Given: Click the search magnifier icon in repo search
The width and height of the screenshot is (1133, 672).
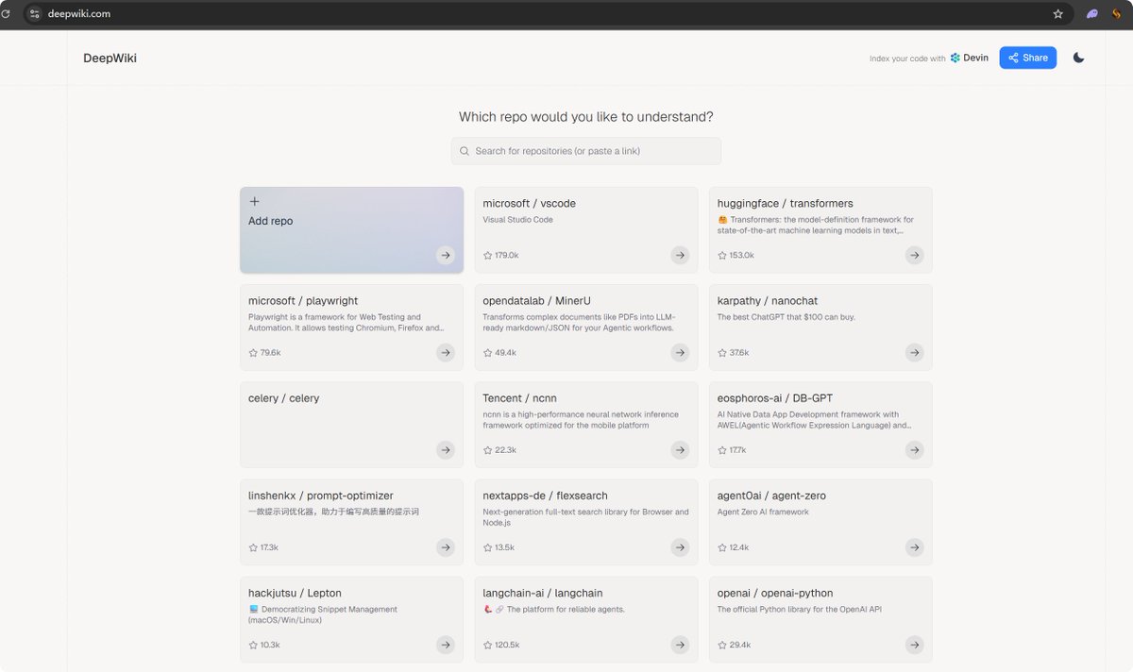Looking at the screenshot, I should (x=465, y=151).
